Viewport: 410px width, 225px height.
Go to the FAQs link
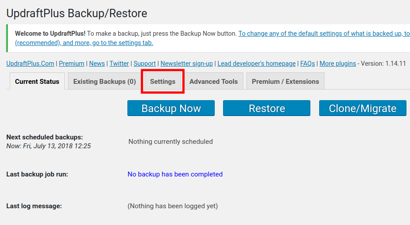click(308, 64)
